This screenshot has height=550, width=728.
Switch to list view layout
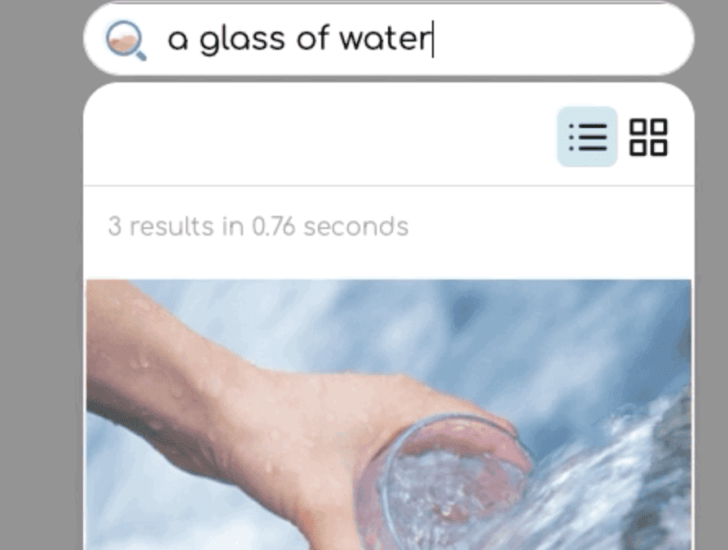587,136
